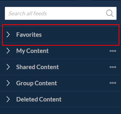Click blank area between Shared Content and its ellipsis

(84, 67)
